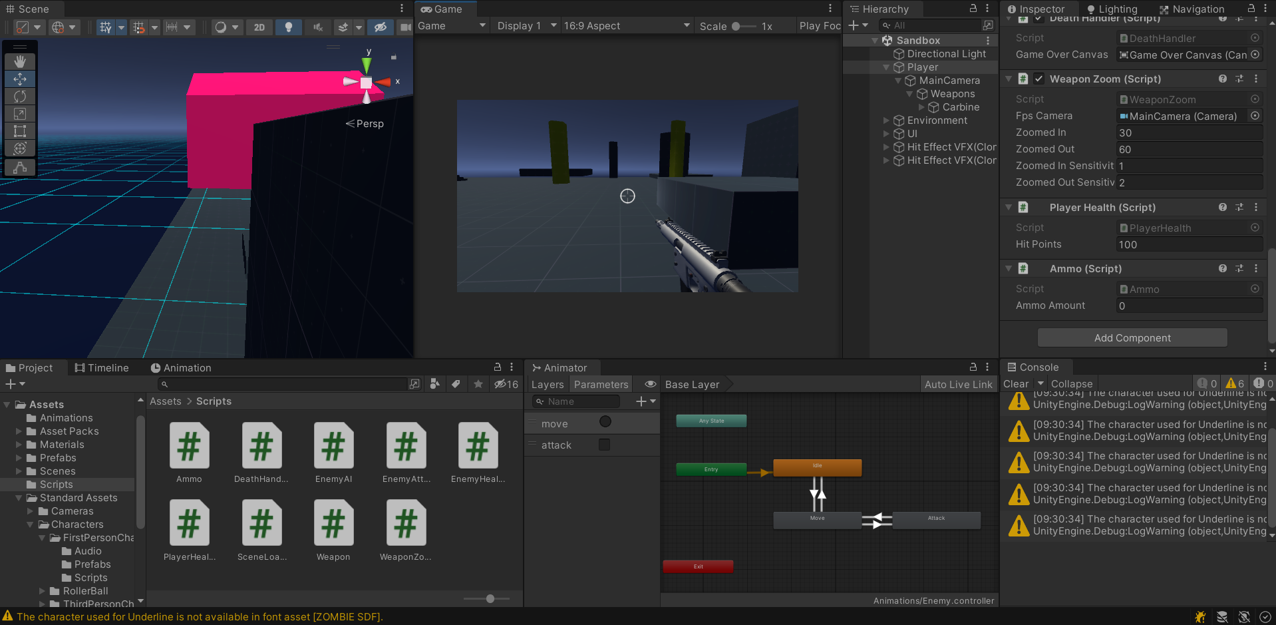
Task: Switch to the Navigation tab
Action: click(1192, 9)
